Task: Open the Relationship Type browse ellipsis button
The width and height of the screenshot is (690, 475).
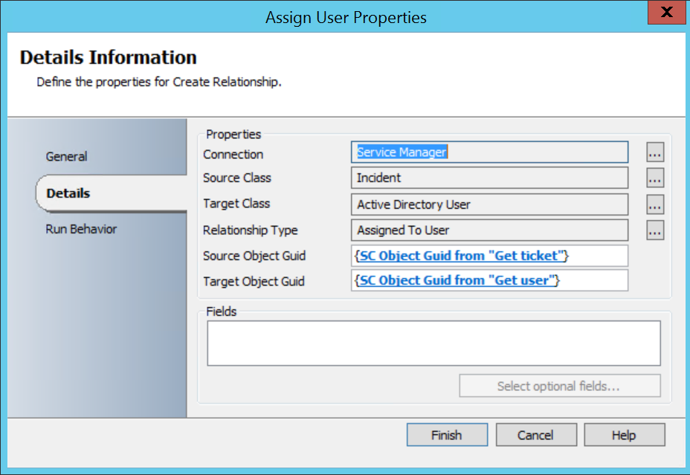Action: pyautogui.click(x=654, y=230)
